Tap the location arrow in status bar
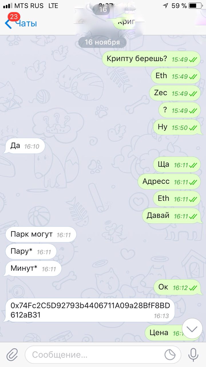Image resolution: width=206 pixels, height=367 pixels. coord(166,5)
